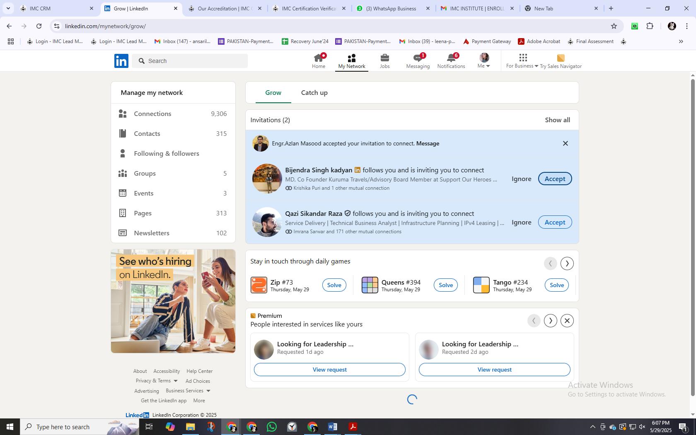Open Events in Manage my network

(x=173, y=193)
